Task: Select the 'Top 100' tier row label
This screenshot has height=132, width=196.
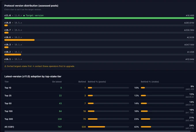Action: [x=8, y=111]
